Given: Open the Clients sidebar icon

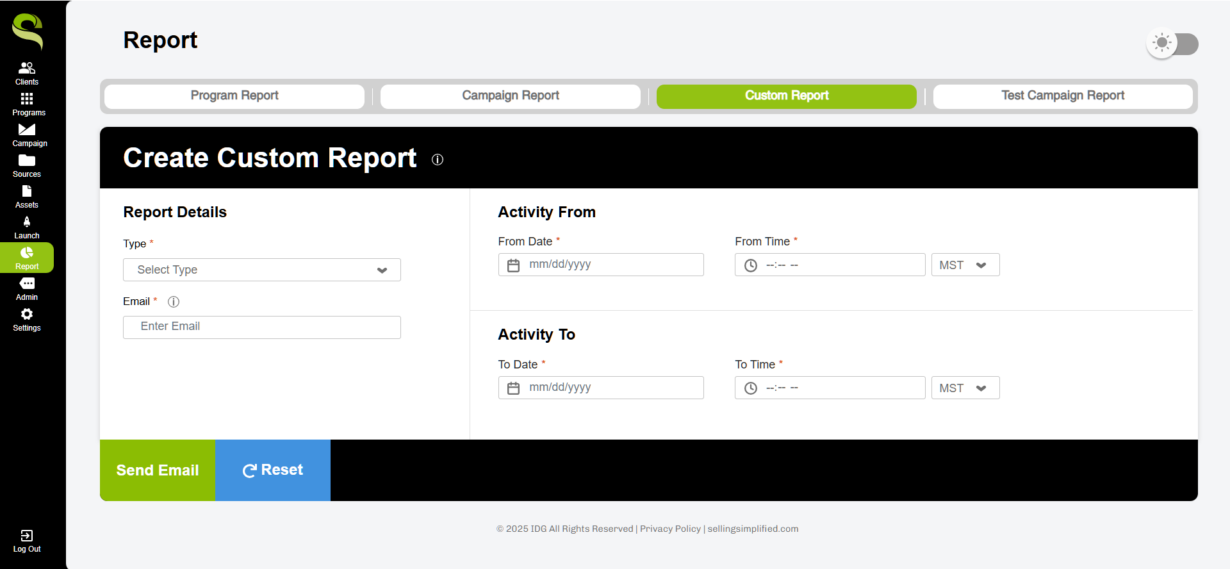Looking at the screenshot, I should pyautogui.click(x=27, y=68).
